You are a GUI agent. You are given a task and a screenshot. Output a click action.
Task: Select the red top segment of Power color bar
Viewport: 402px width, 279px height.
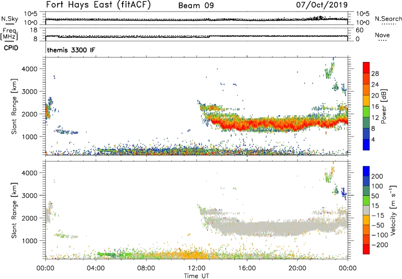(x=366, y=67)
